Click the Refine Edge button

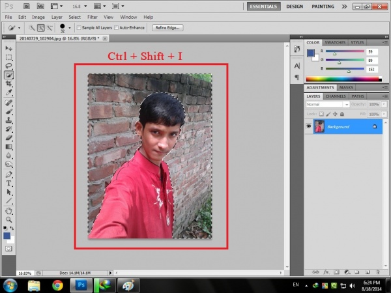click(167, 27)
